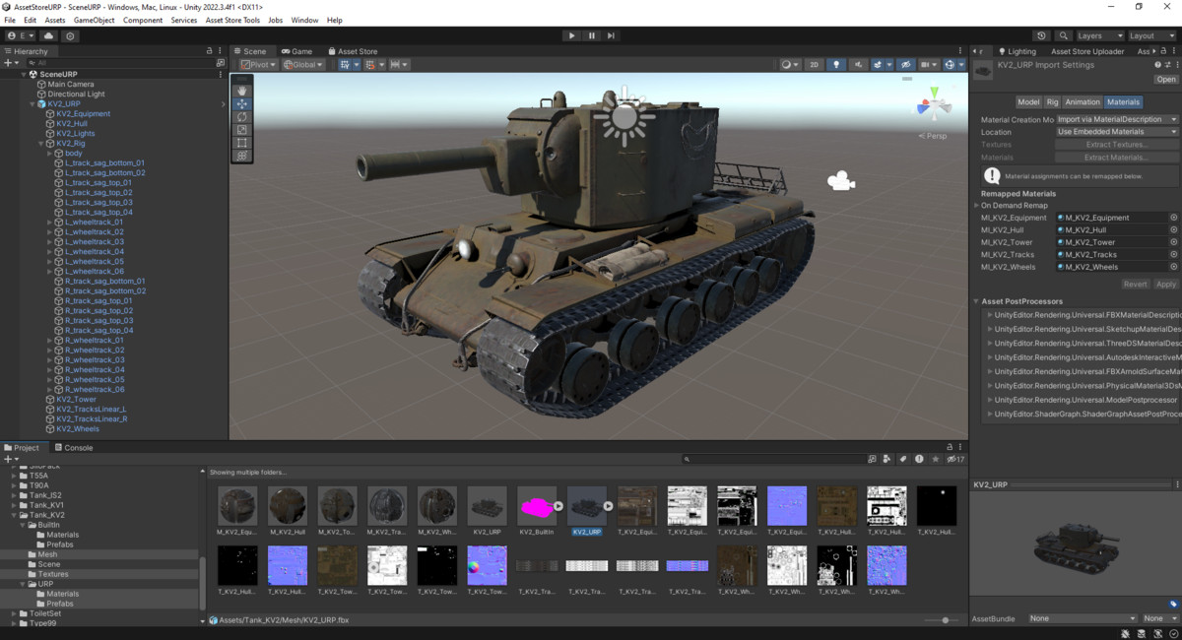Open the Pivot mode dropdown

[x=258, y=64]
